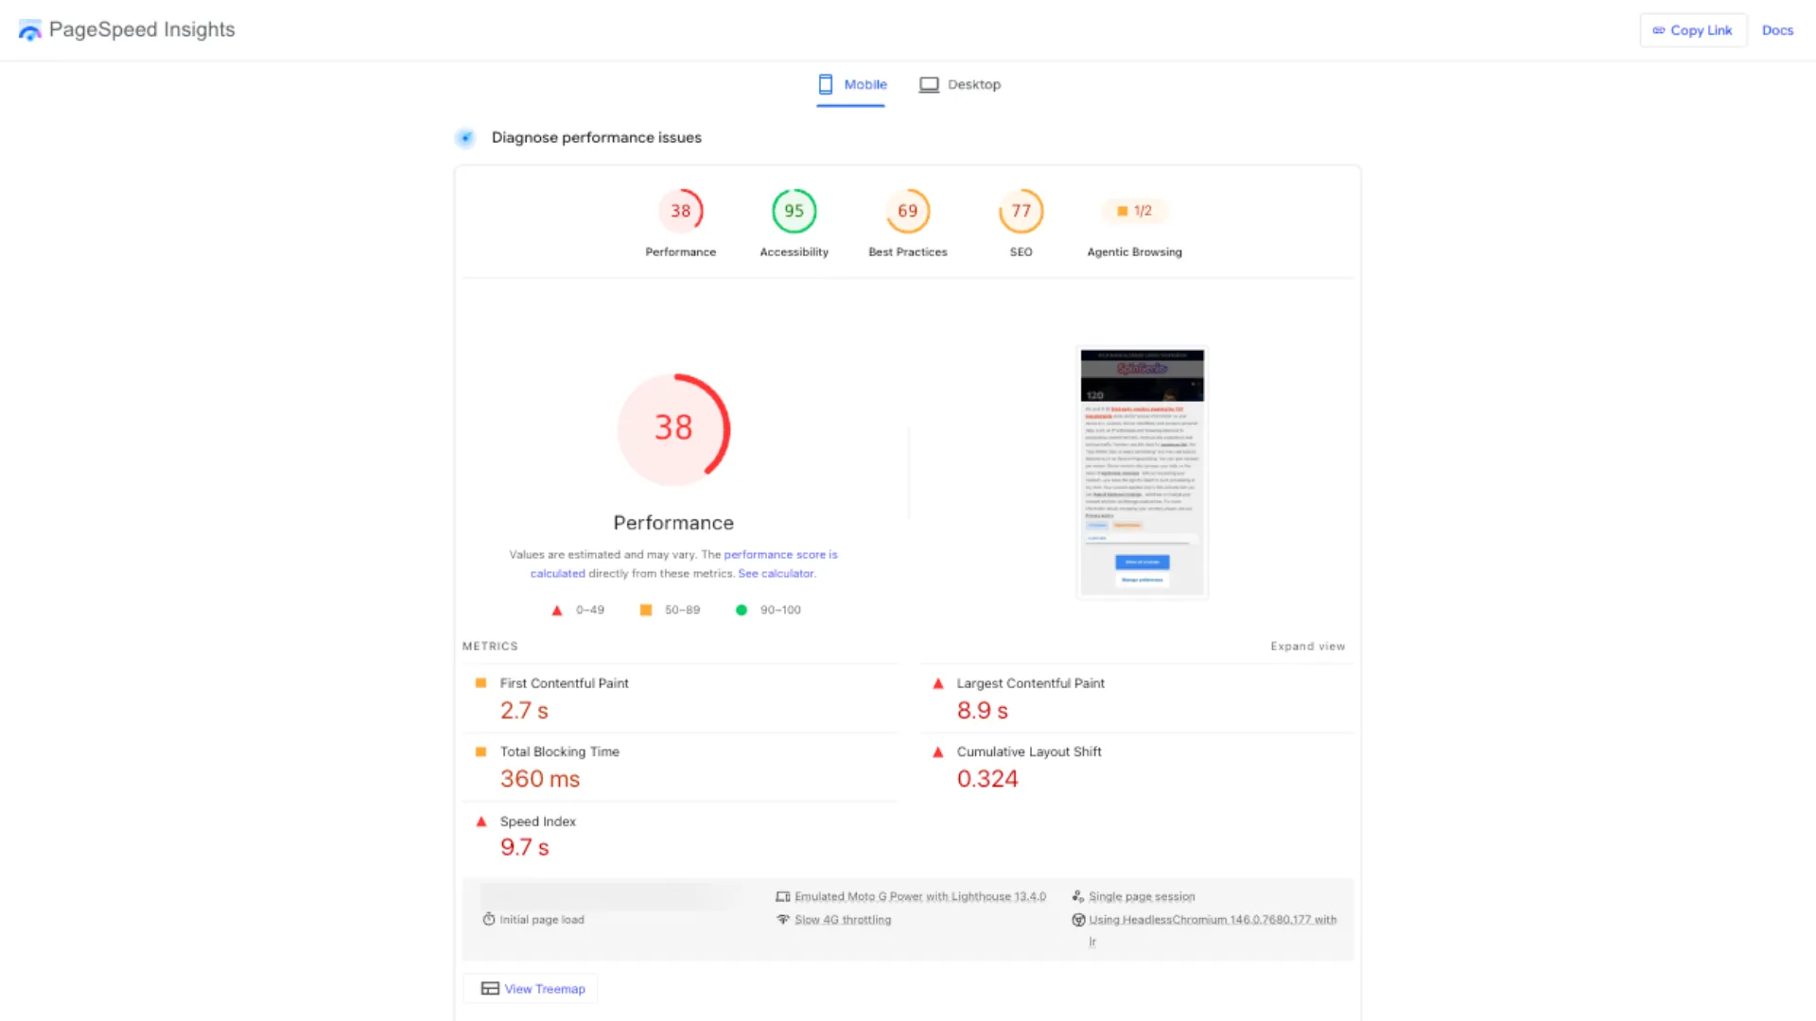Click the METRICS section heading
The height and width of the screenshot is (1021, 1816).
(x=490, y=647)
